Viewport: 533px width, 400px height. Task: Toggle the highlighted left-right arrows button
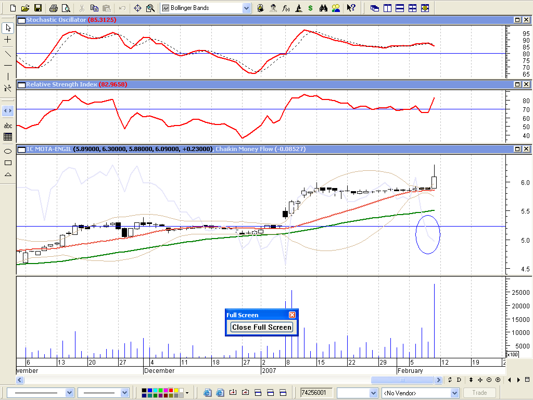pos(8,110)
